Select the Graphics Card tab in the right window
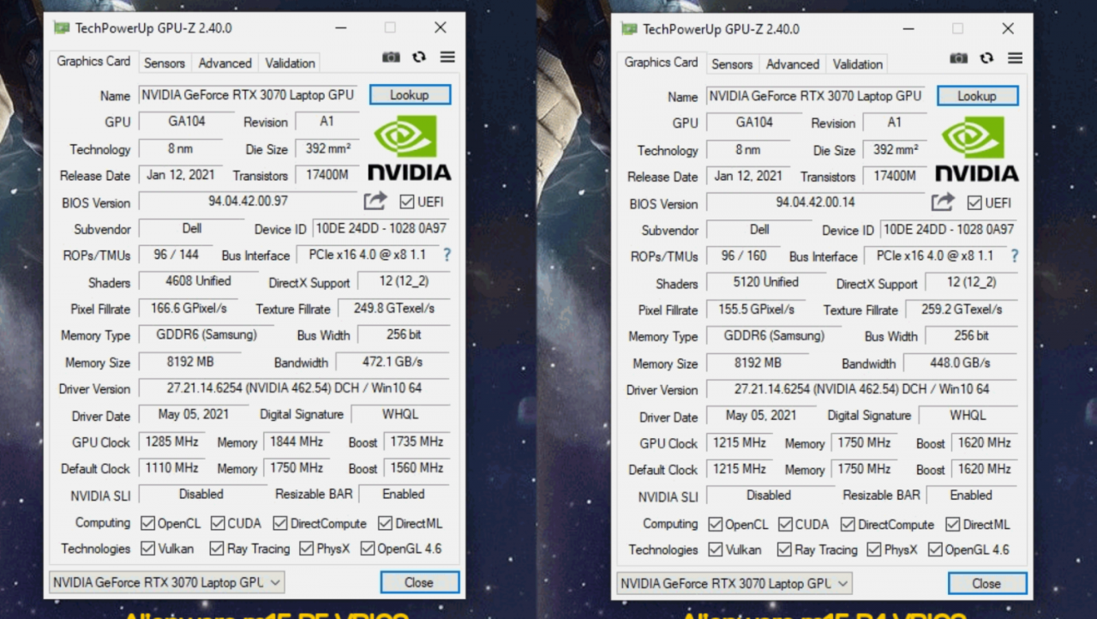Image resolution: width=1097 pixels, height=619 pixels. tap(661, 63)
